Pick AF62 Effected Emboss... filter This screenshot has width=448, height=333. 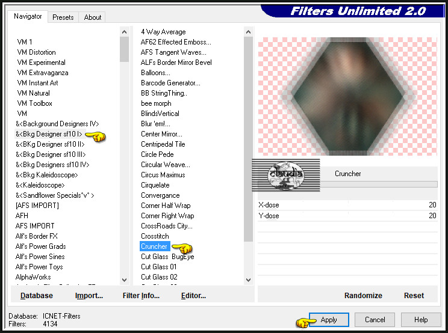tap(176, 42)
